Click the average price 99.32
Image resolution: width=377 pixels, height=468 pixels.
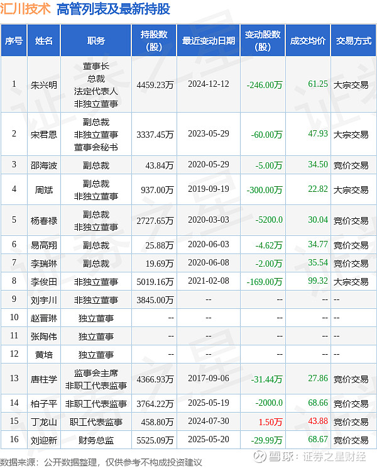click(x=318, y=281)
